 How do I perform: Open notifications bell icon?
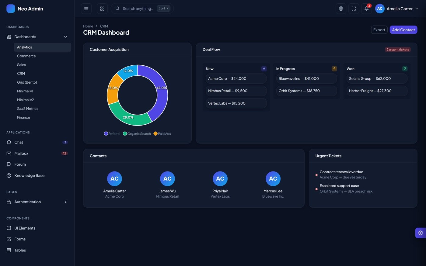pyautogui.click(x=366, y=9)
